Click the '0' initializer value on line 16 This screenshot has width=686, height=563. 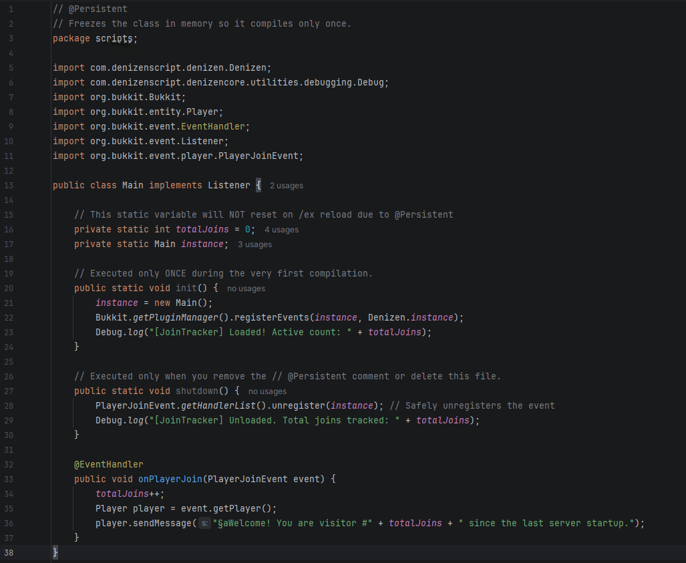click(x=248, y=230)
